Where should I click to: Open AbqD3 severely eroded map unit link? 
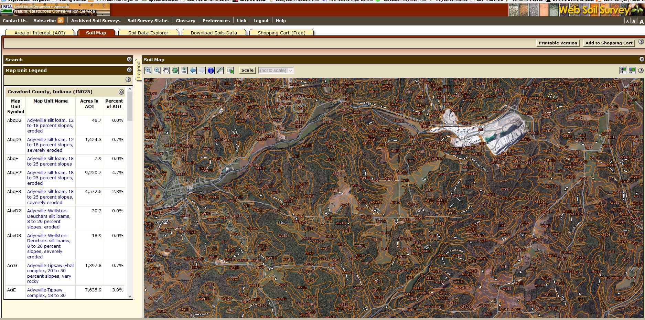(50, 145)
